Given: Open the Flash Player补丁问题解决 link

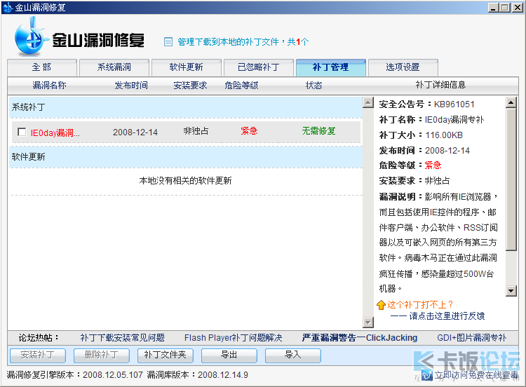Looking at the screenshot, I should pos(233,338).
